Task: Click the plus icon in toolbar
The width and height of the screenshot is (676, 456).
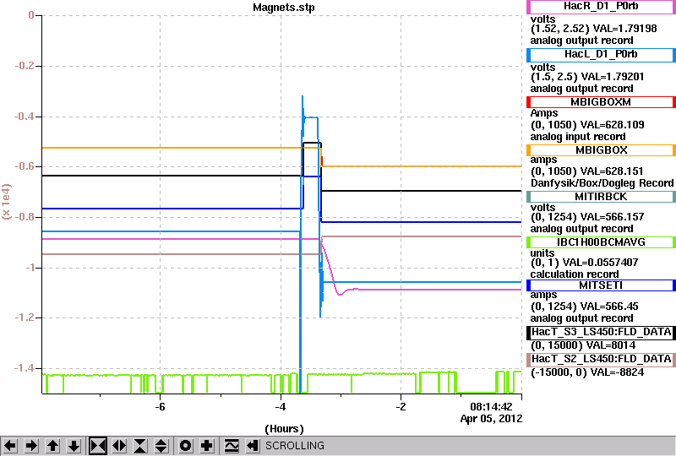Action: pos(207,446)
